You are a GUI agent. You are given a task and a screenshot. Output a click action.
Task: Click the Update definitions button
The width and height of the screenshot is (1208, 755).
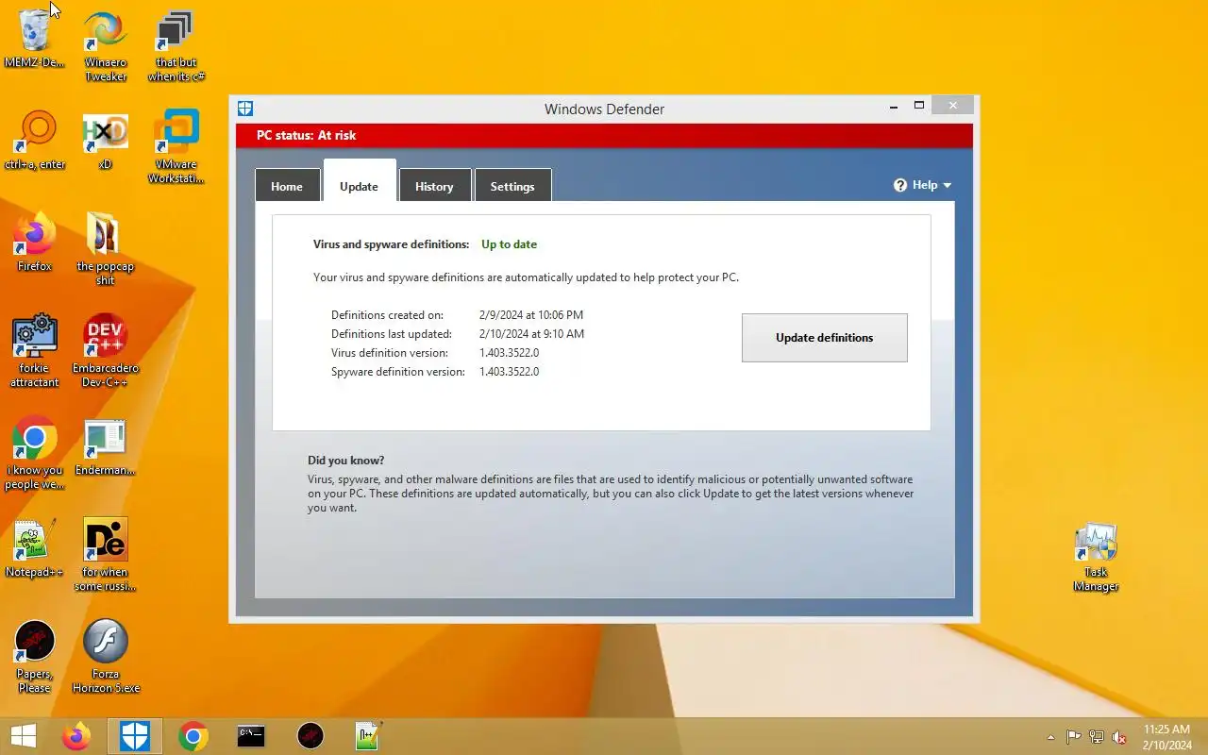pyautogui.click(x=825, y=338)
